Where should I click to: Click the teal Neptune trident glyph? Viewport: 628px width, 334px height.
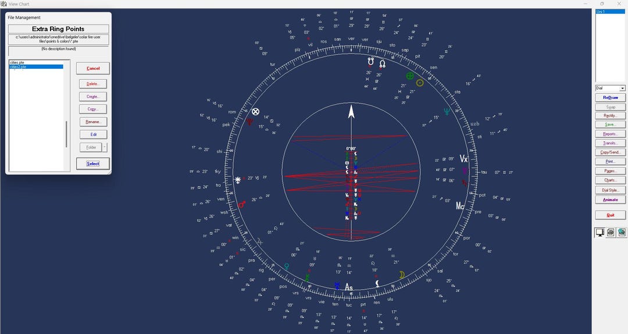point(447,112)
